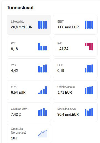Click the P/E value 8,18
The height and width of the screenshot is (143, 100).
click(x=14, y=49)
